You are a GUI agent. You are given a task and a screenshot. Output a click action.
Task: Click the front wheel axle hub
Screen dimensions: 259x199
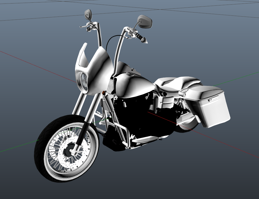[71, 151]
